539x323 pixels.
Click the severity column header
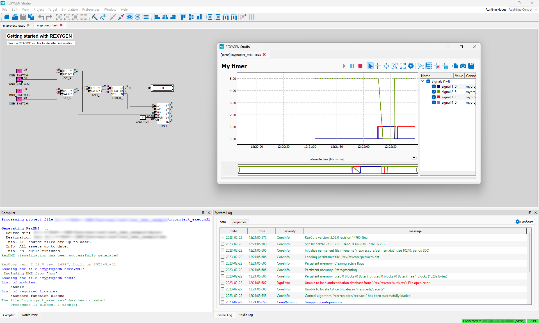pyautogui.click(x=290, y=231)
